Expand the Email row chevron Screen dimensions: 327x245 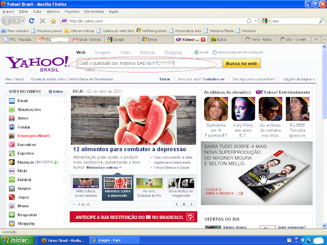(64, 101)
